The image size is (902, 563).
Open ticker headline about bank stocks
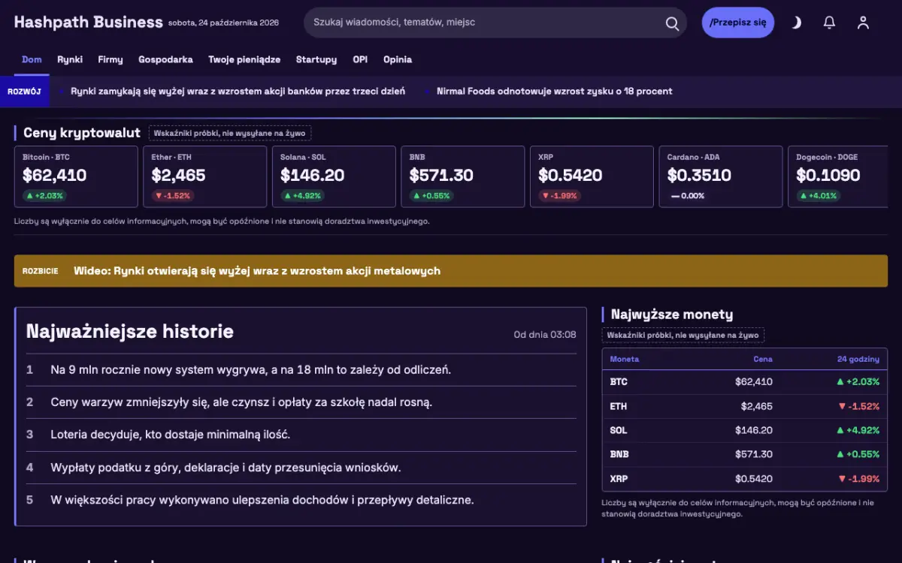[238, 92]
